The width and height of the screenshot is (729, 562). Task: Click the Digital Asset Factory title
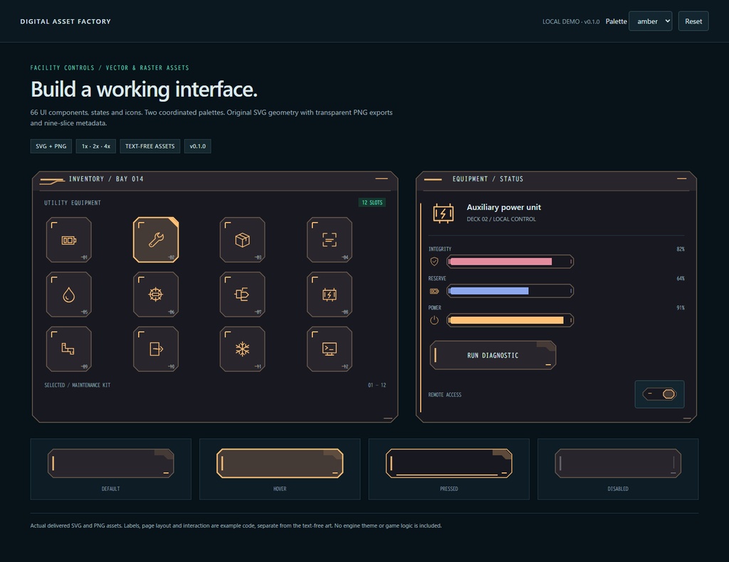[x=65, y=21]
